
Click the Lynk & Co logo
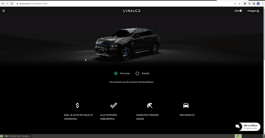coord(132,11)
